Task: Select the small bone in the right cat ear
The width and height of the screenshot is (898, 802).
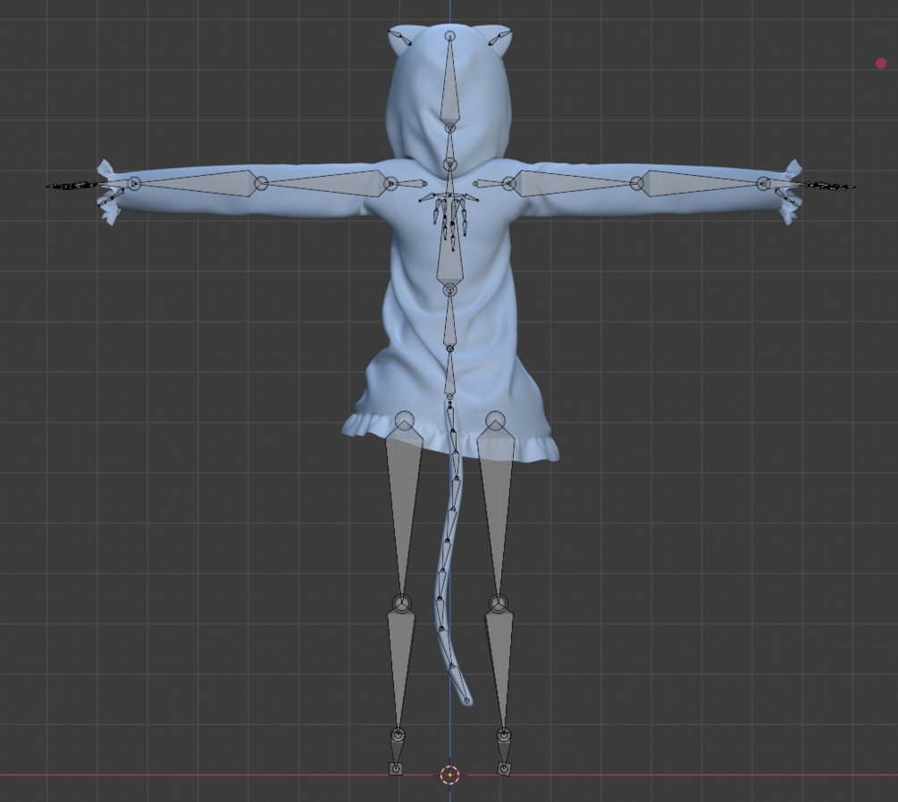Action: pyautogui.click(x=499, y=39)
